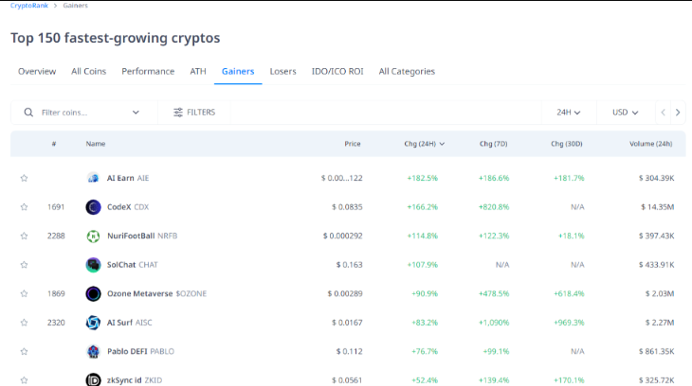The height and width of the screenshot is (386, 692).
Task: Open the FILTERS panel
Action: point(194,113)
